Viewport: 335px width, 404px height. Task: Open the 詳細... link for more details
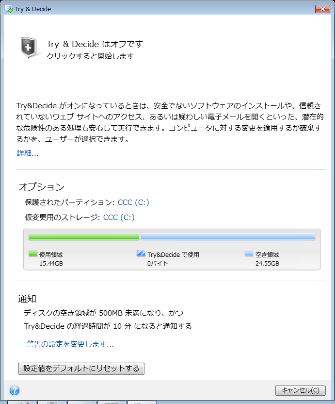coord(28,153)
